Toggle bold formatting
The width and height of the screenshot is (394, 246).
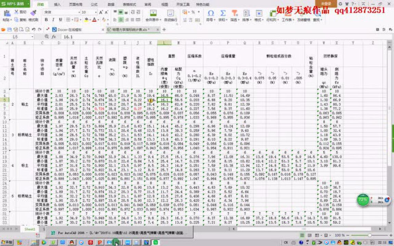46,19
